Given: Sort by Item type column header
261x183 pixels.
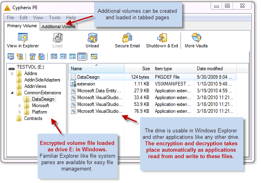Looking at the screenshot, I should 173,69.
